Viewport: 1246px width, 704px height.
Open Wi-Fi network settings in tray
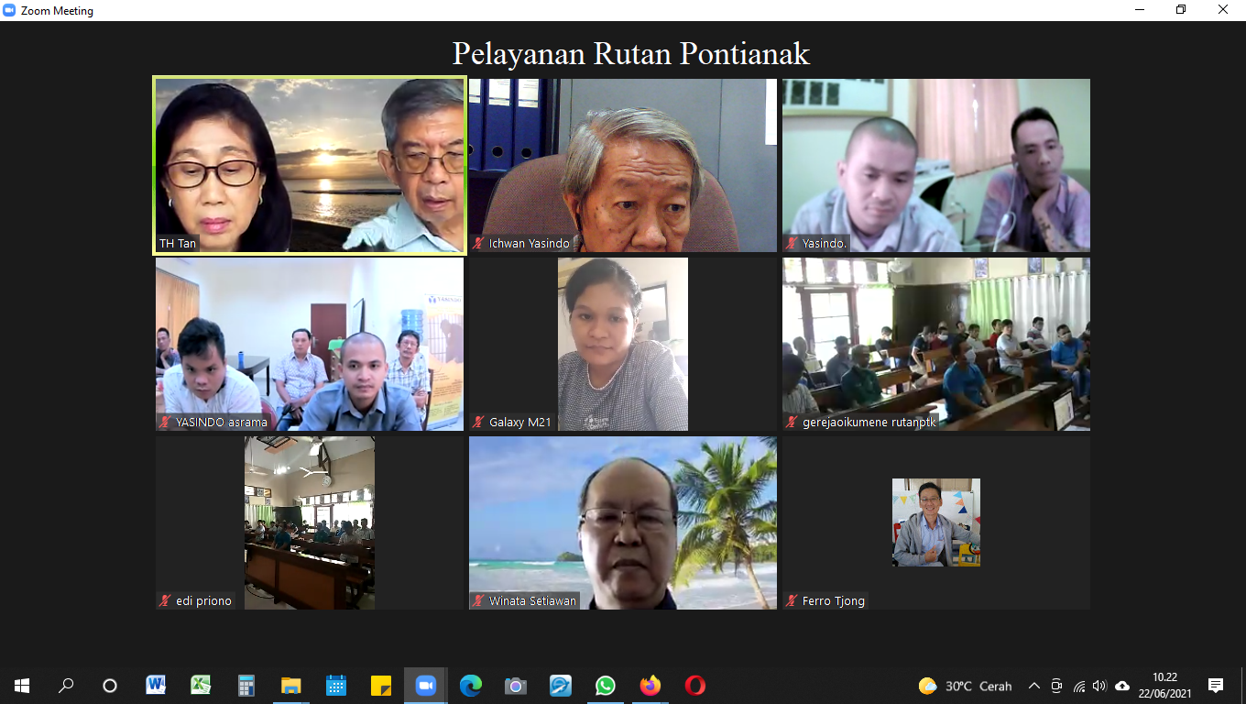[x=1078, y=686]
